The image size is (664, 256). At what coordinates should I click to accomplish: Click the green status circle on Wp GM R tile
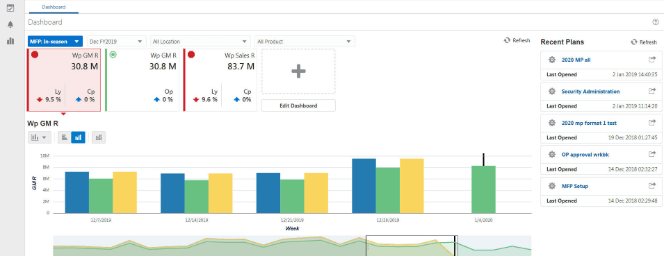coord(113,55)
